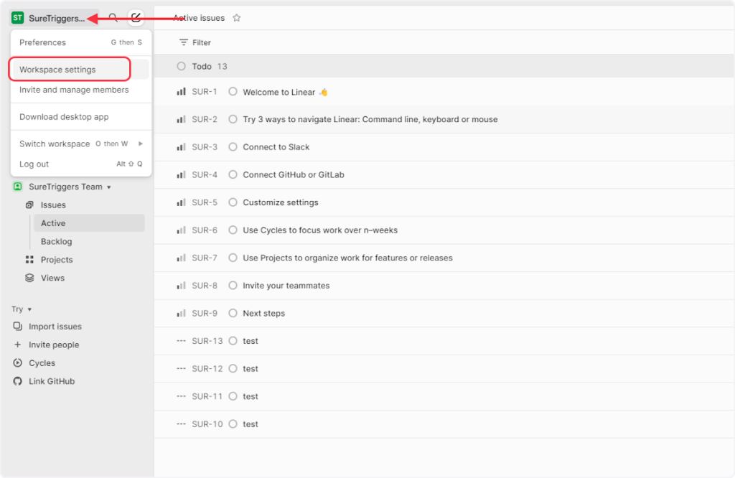Toggle status circle for SUR-9 Next steps
Image resolution: width=735 pixels, height=478 pixels.
point(233,313)
